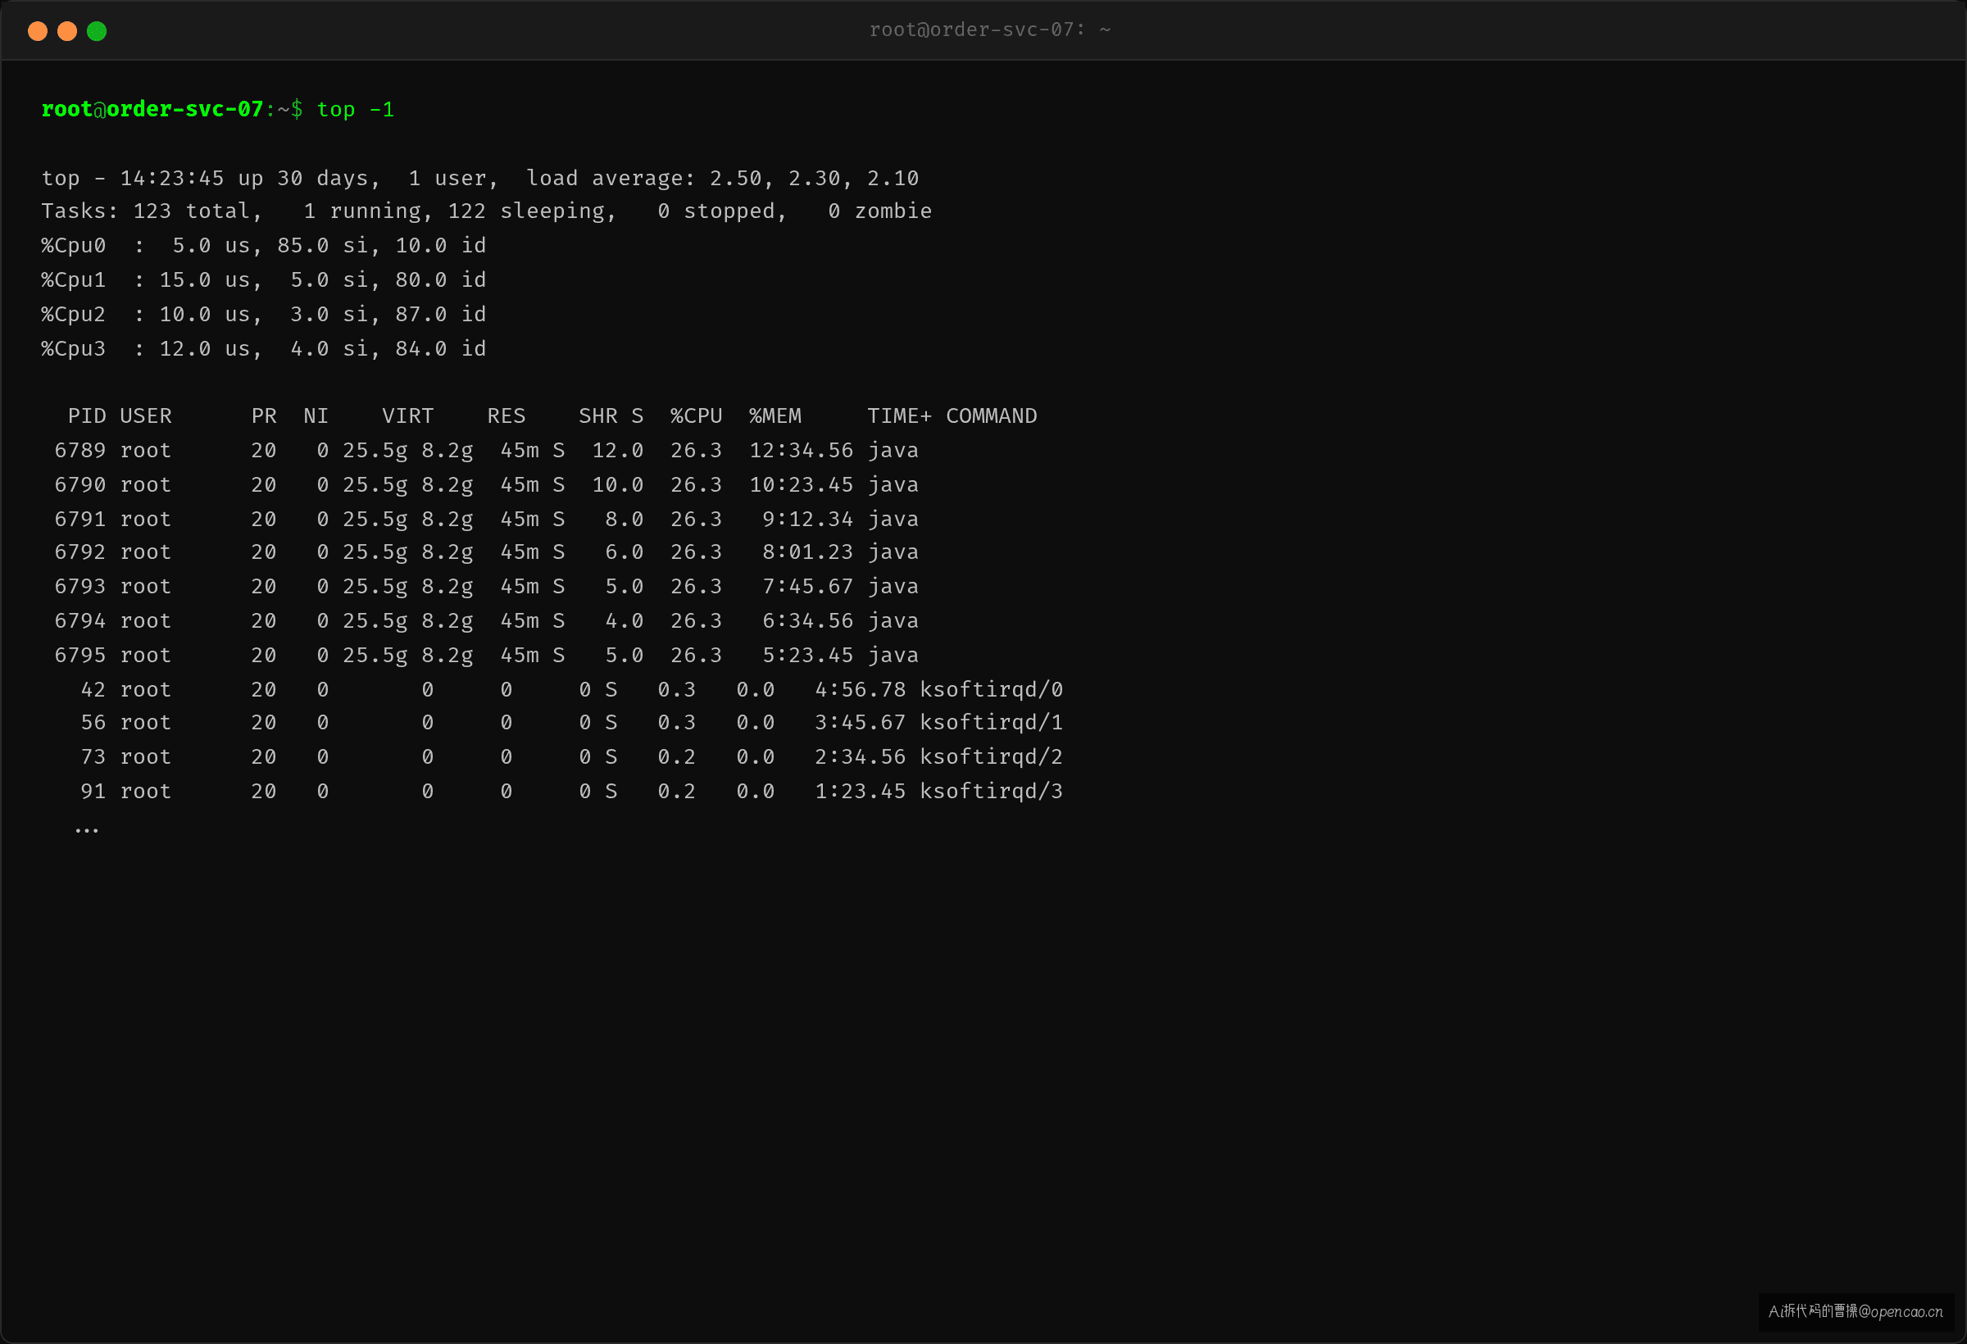Click the %Cpu0 line with 85.0 si

(264, 245)
